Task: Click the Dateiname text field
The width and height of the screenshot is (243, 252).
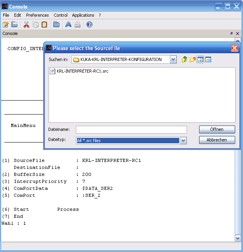Action: (131, 130)
